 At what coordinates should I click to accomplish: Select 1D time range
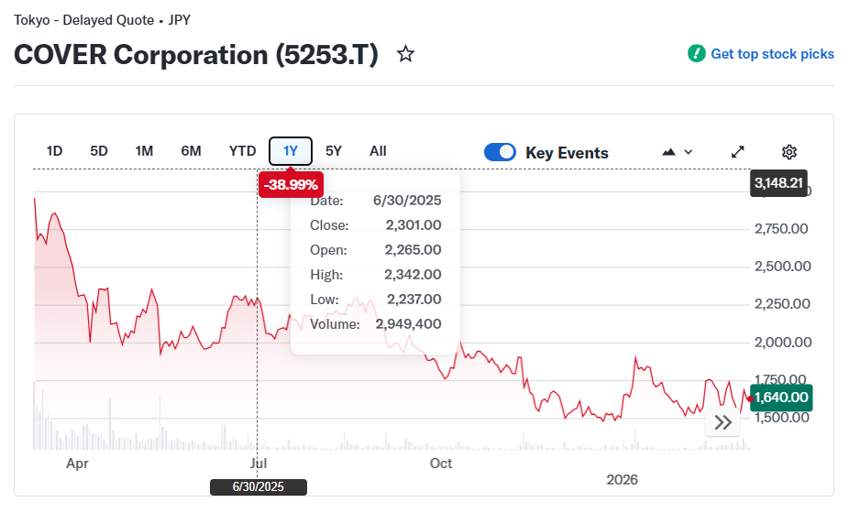54,151
